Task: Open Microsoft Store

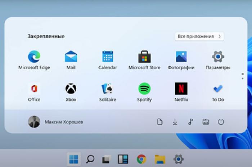Action: [144, 60]
